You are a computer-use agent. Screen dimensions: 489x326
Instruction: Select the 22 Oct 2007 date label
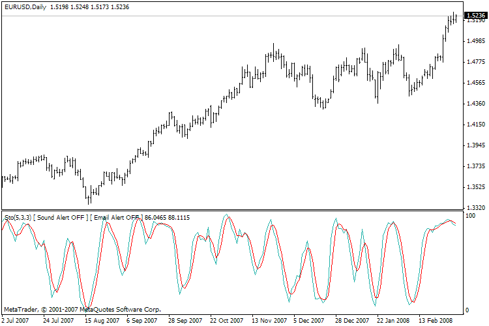click(227, 320)
